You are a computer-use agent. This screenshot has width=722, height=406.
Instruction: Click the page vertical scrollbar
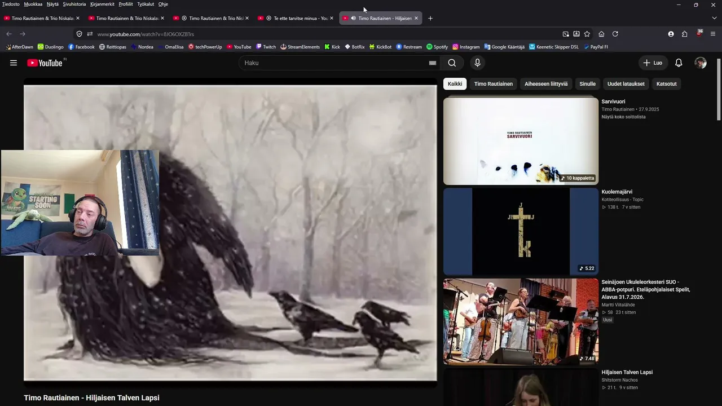719,89
